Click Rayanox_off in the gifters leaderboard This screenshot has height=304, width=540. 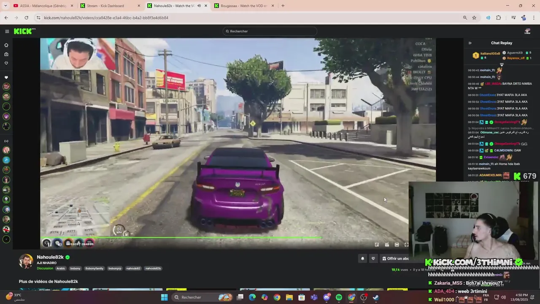(516, 58)
